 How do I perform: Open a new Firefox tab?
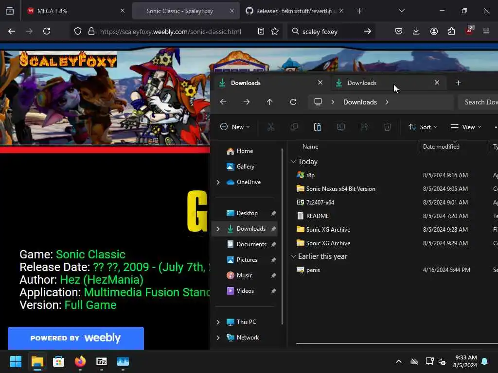(x=359, y=11)
